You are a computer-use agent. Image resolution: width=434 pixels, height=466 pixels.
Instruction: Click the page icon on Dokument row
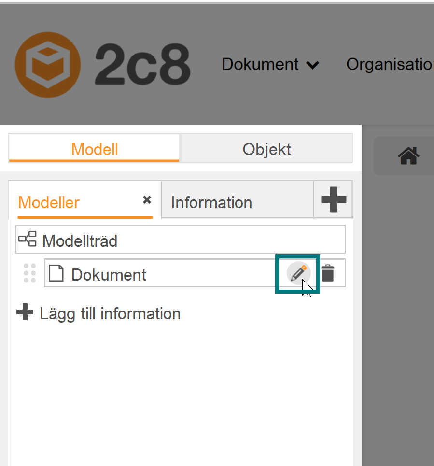coord(56,273)
